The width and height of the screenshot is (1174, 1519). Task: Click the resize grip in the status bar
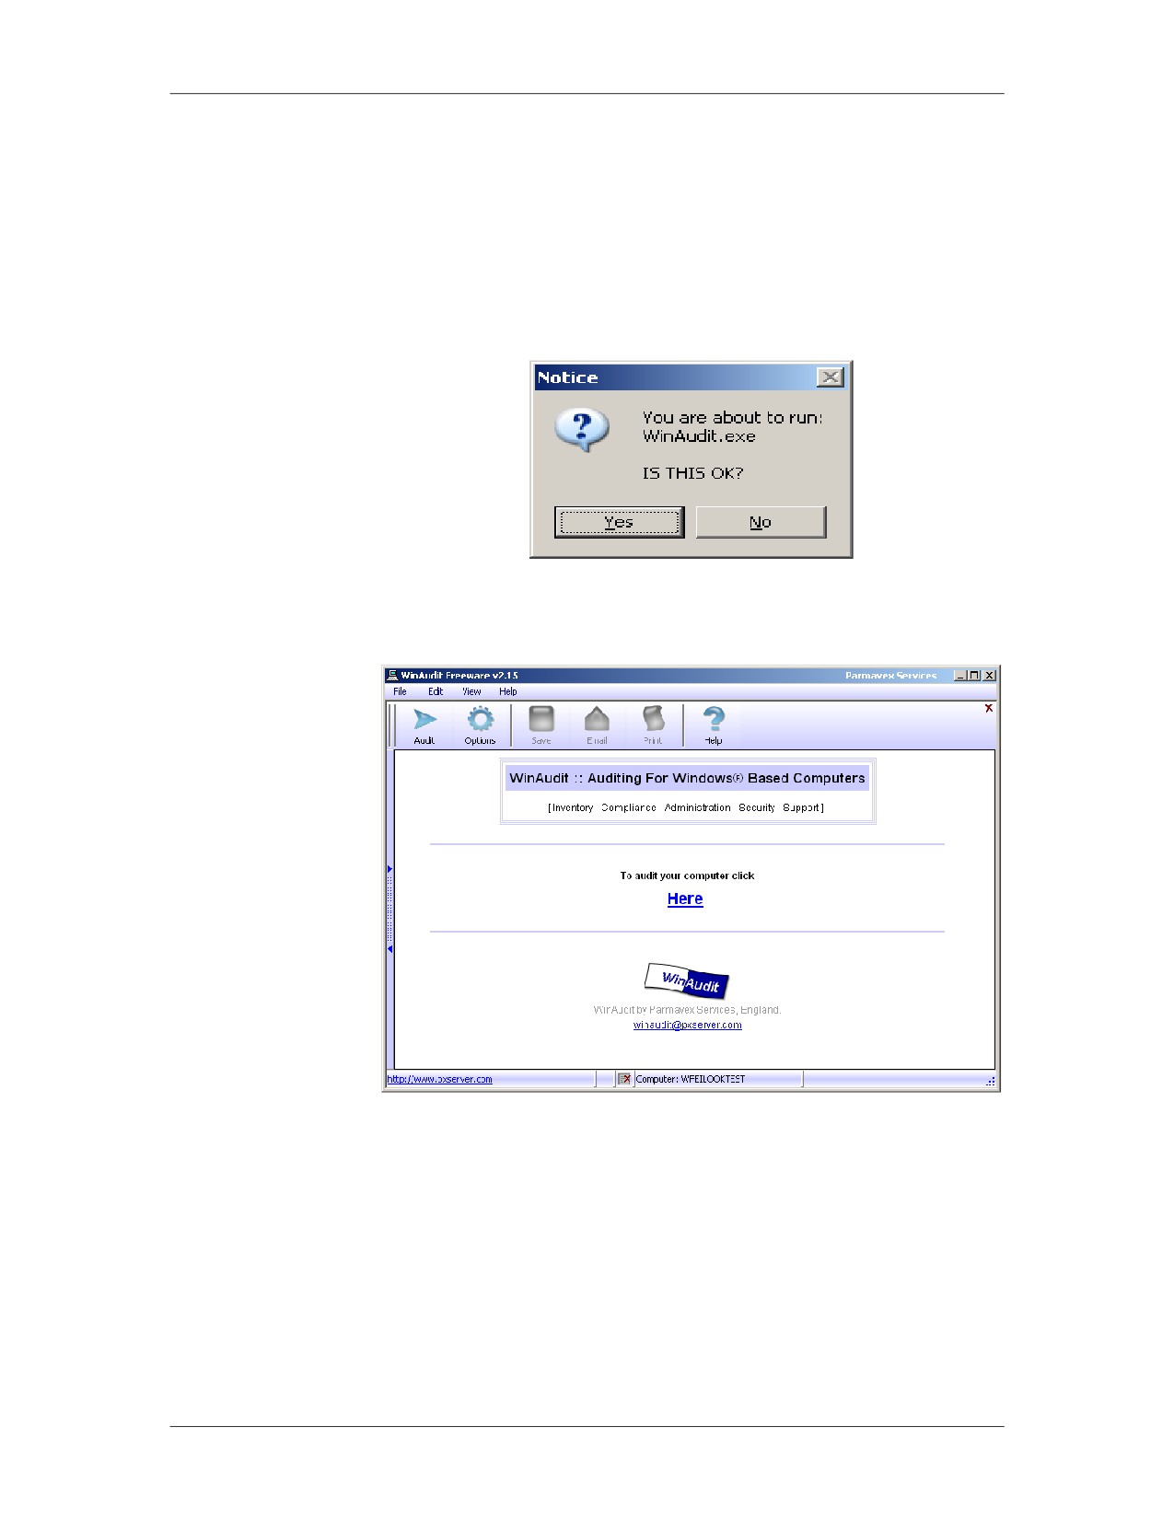pyautogui.click(x=991, y=1081)
